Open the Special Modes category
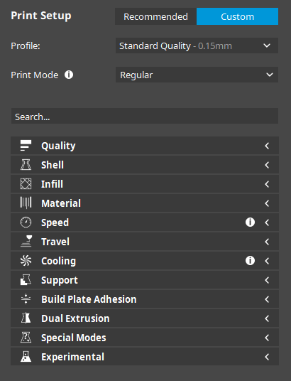Image resolution: width=291 pixels, height=381 pixels. pos(145,338)
